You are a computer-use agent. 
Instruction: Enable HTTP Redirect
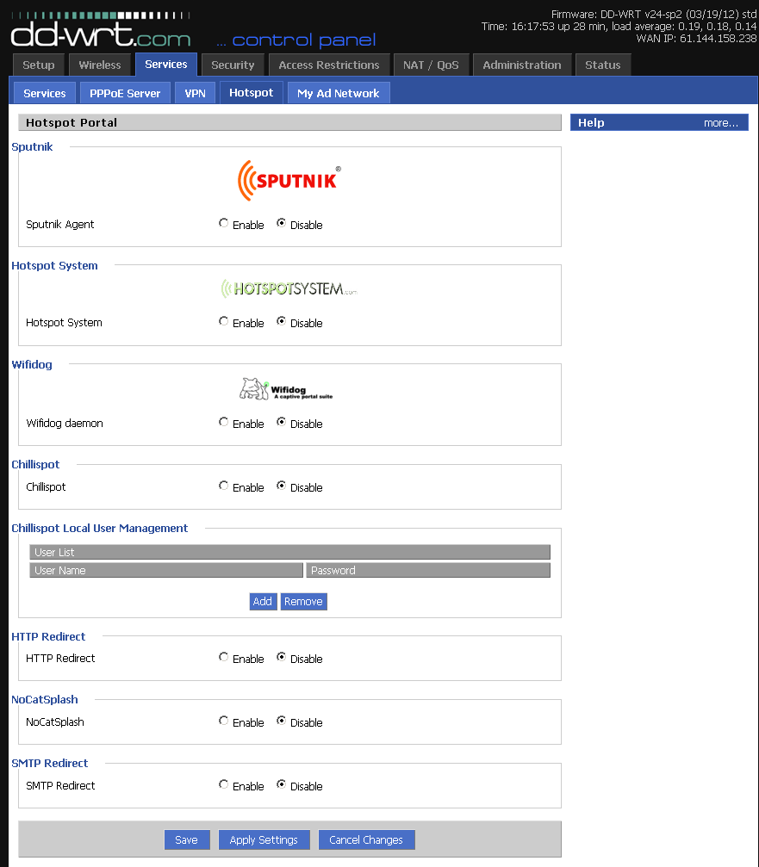[x=223, y=657]
